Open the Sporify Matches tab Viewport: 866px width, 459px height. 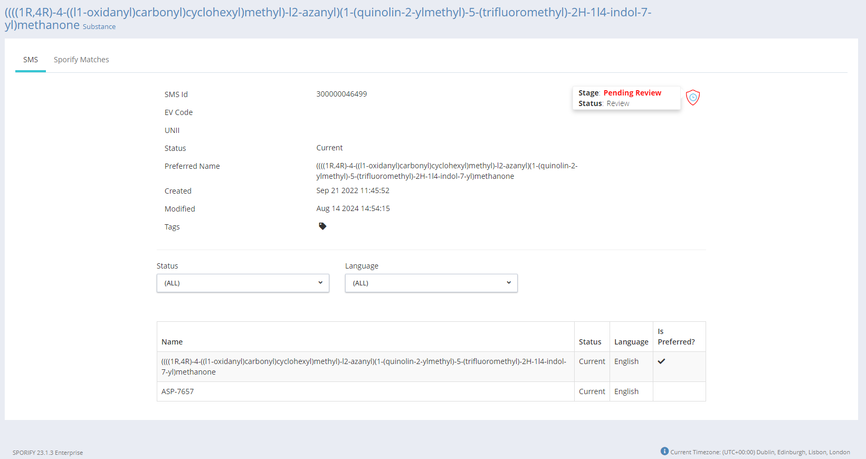81,60
